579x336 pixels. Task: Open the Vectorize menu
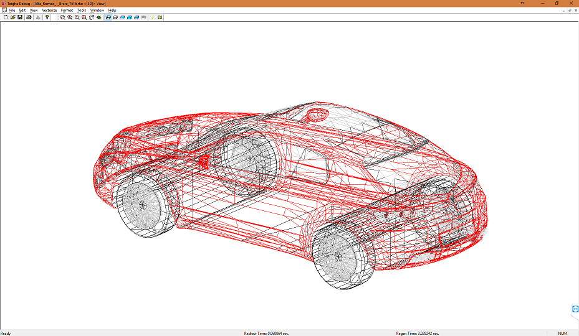coord(49,11)
